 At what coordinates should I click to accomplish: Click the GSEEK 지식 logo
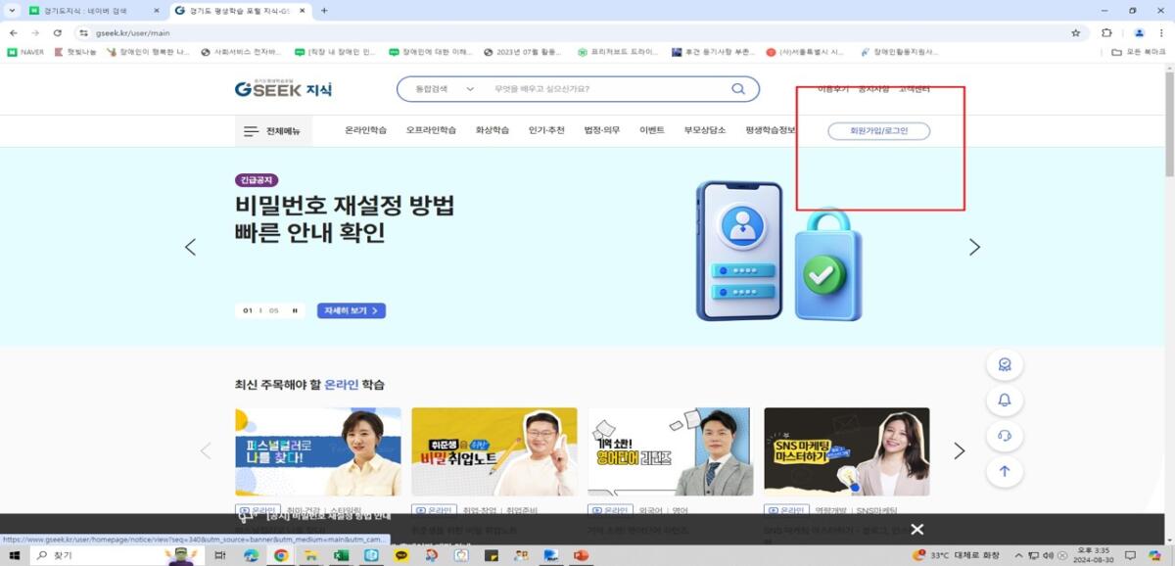pos(283,89)
